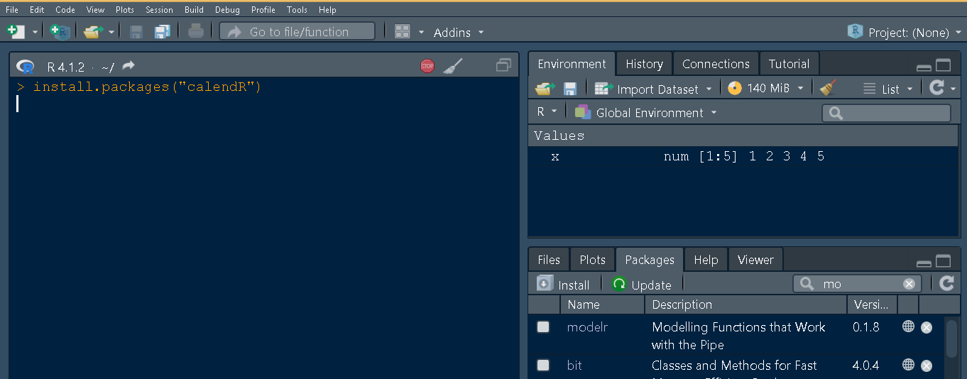Click the save workspace disk icon
This screenshot has height=379, width=967.
pyautogui.click(x=569, y=89)
